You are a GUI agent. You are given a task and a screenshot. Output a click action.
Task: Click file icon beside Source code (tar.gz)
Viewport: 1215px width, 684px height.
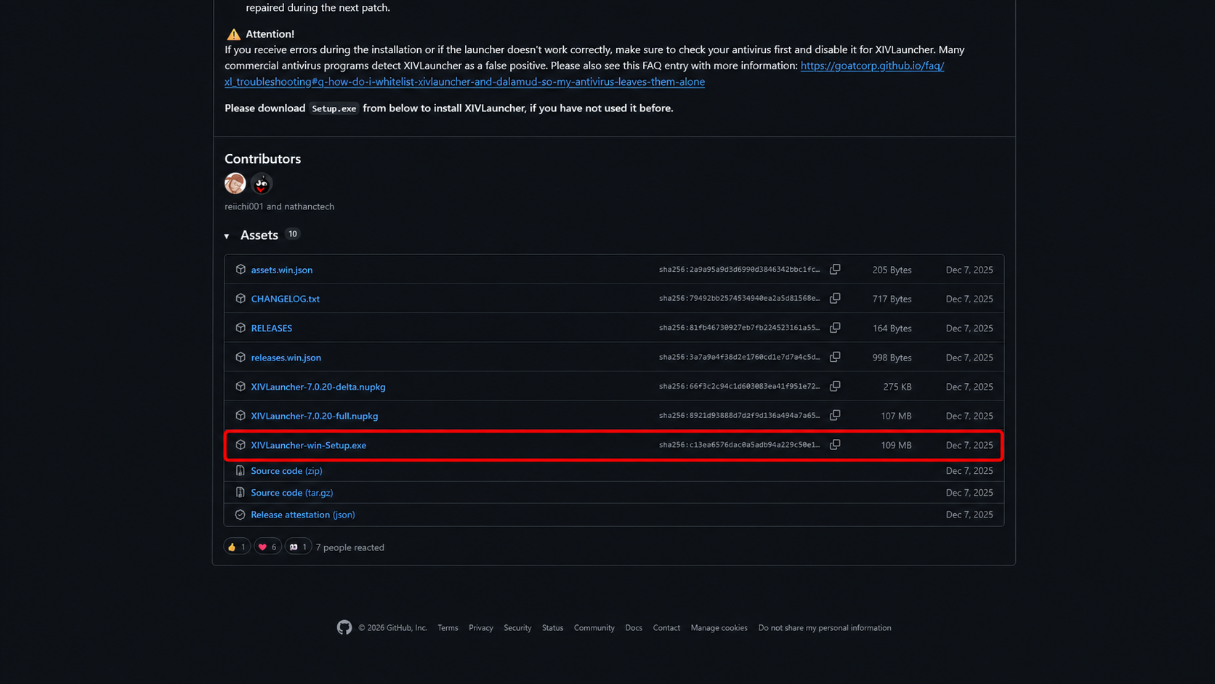(241, 493)
